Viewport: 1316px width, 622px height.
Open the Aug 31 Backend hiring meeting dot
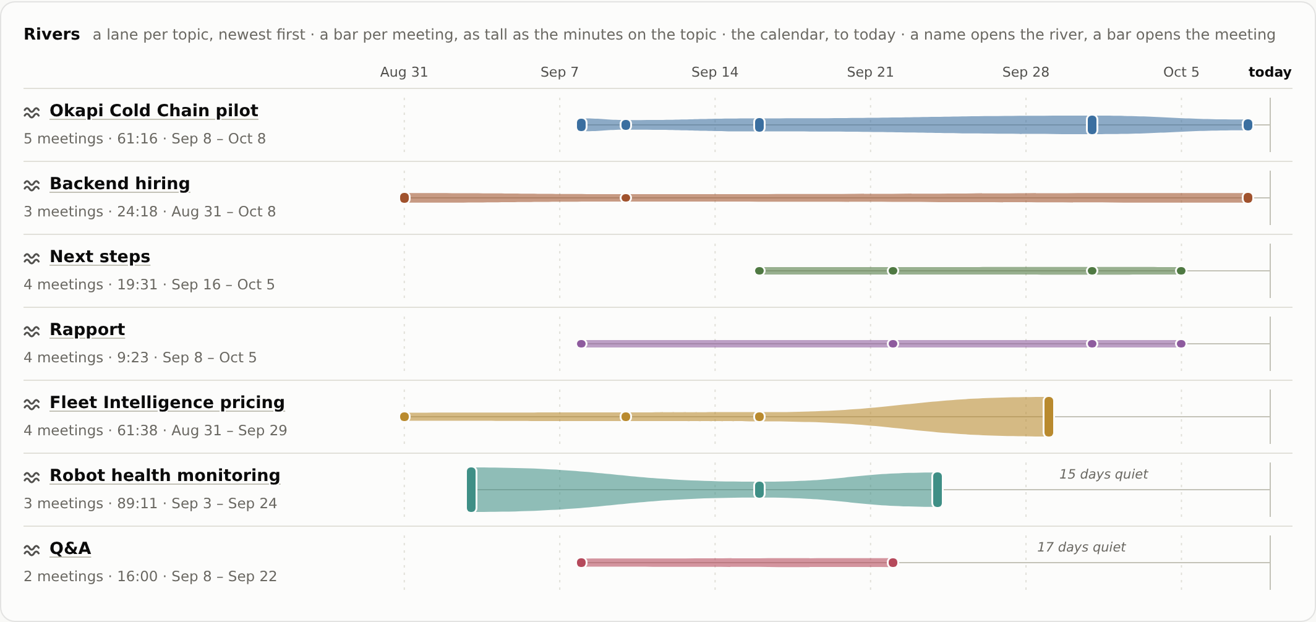[404, 198]
